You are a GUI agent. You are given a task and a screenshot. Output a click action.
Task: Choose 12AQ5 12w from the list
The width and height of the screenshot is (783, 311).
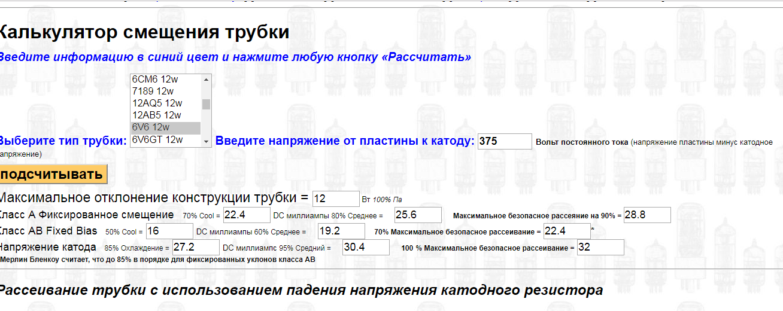point(166,103)
